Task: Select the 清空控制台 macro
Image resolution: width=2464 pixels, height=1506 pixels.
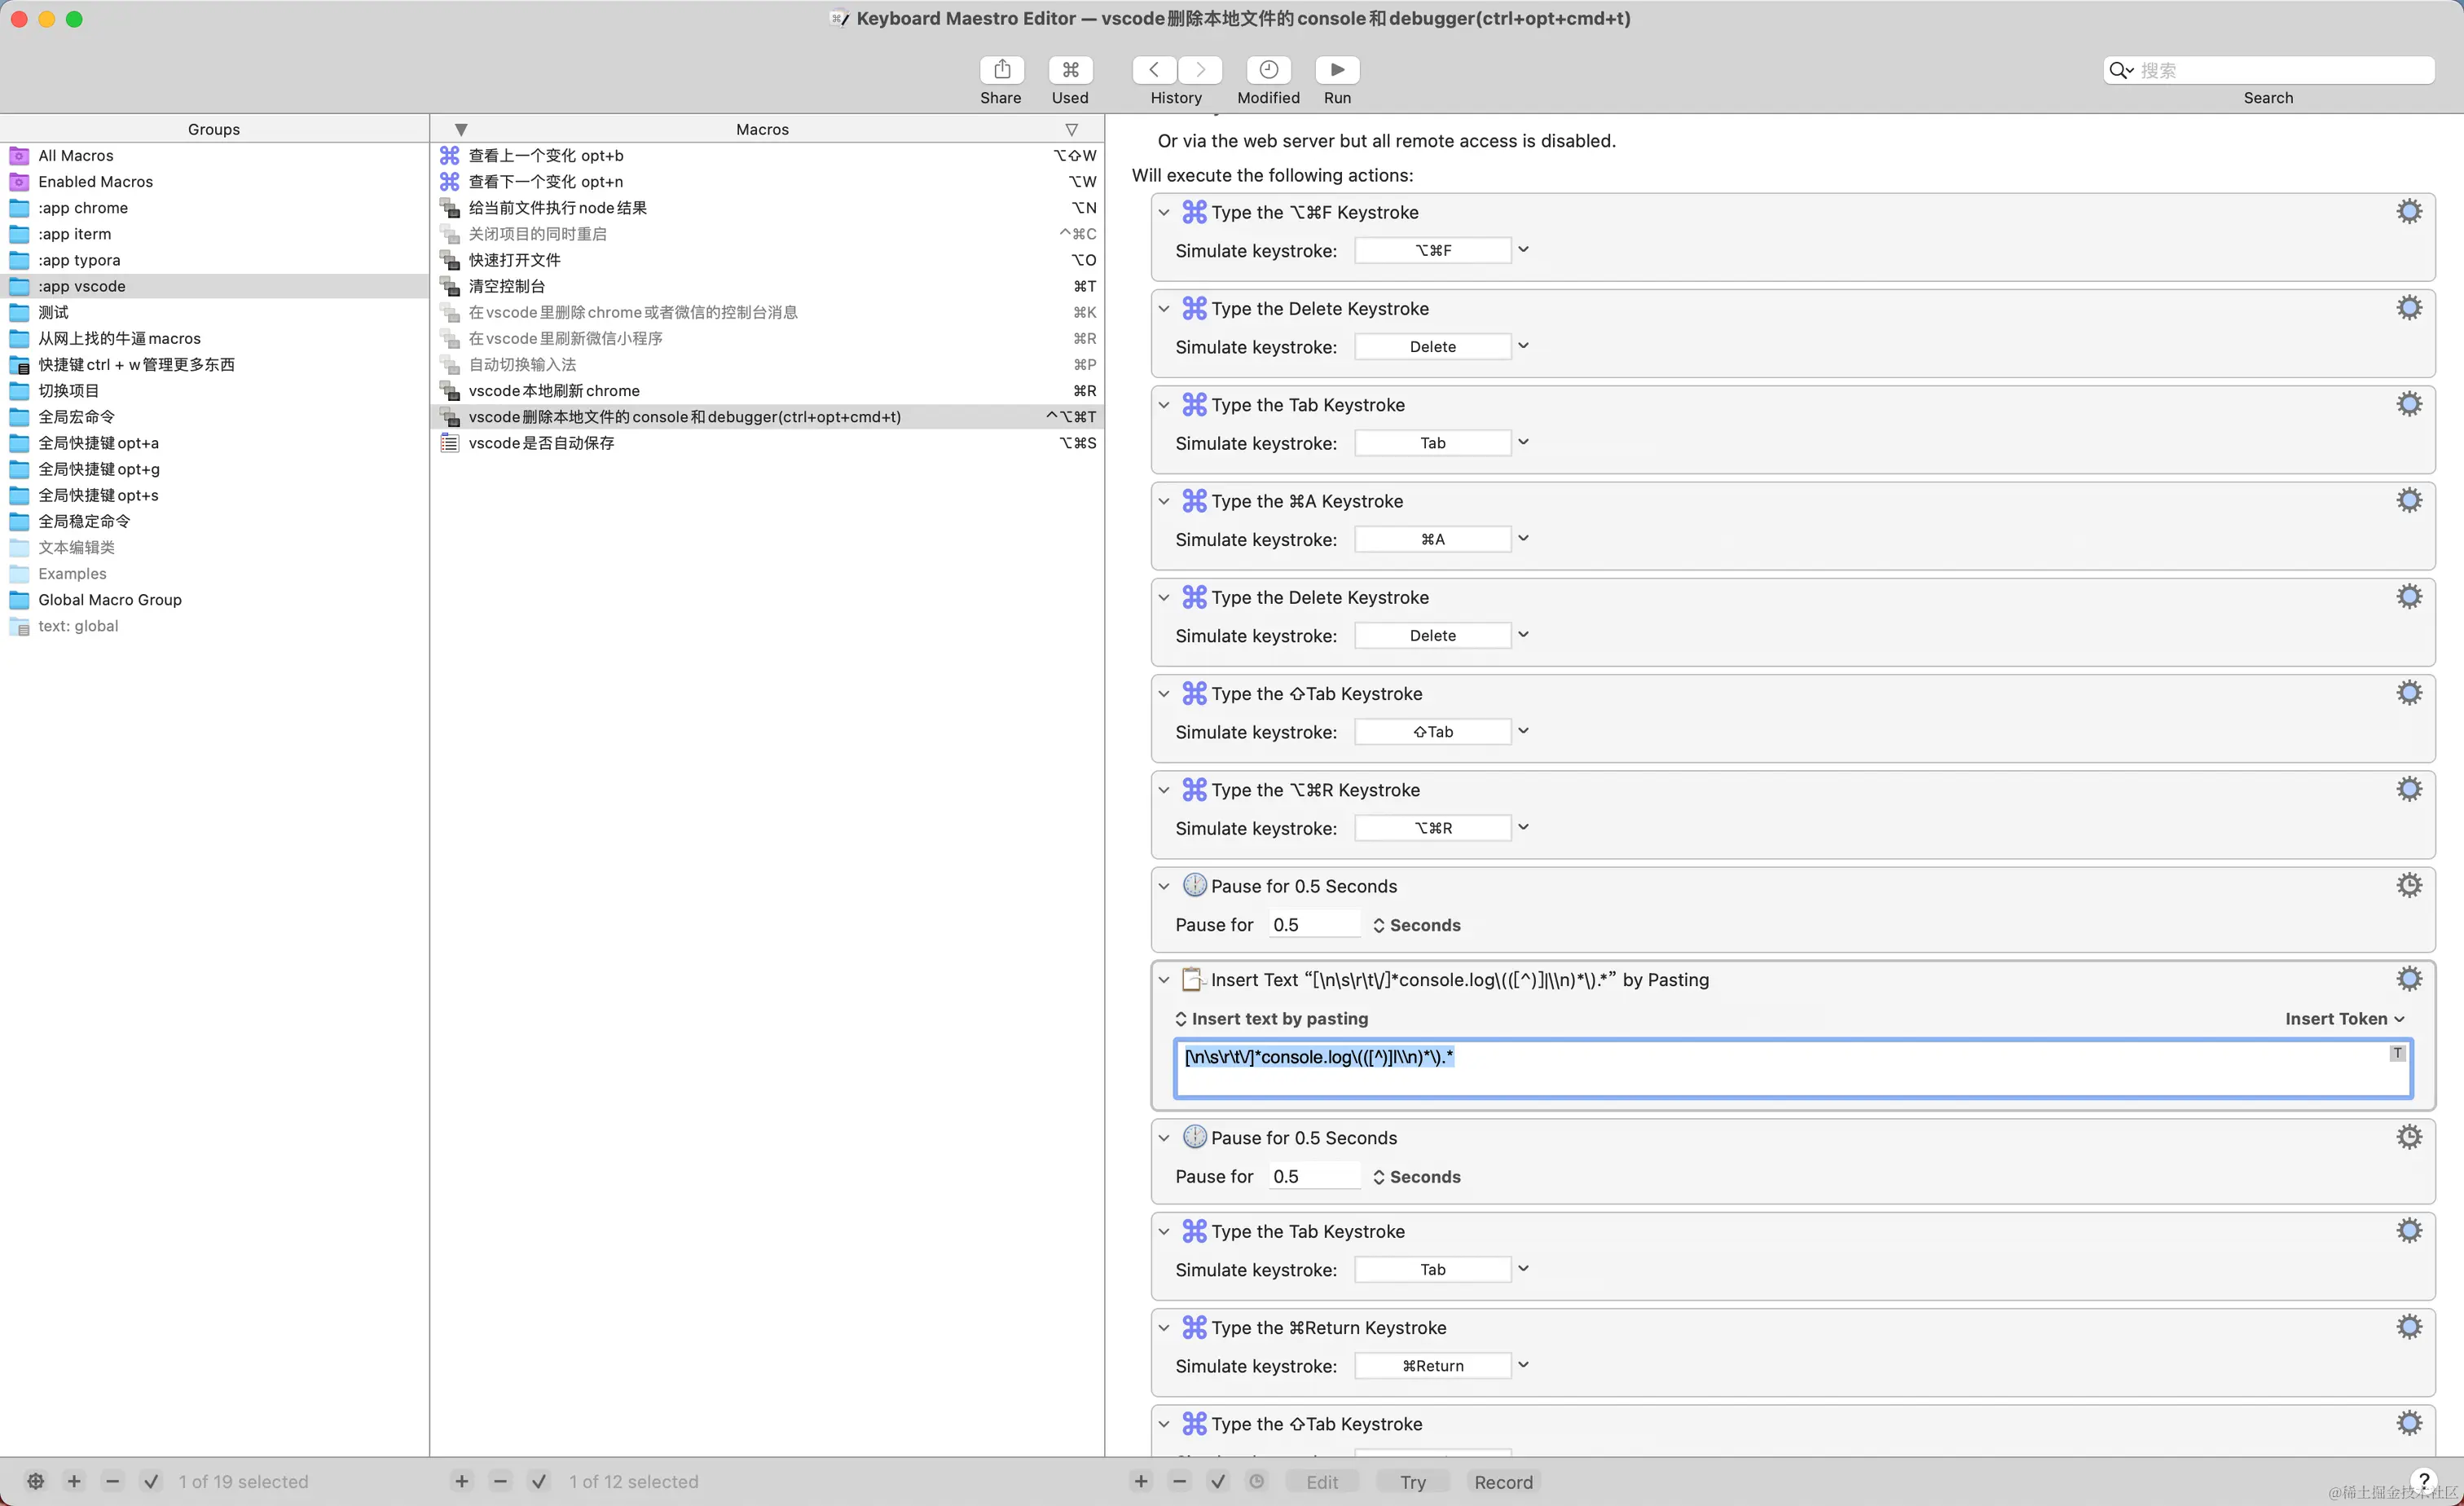Action: (x=767, y=286)
